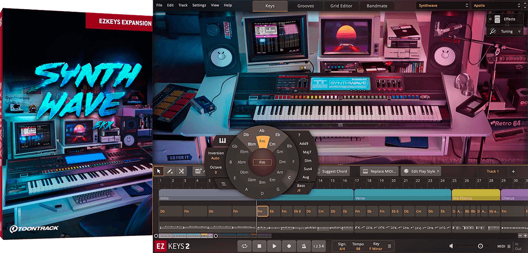The image size is (528, 253).
Task: Select the Pre Chorus song part block
Action: pyautogui.click(x=476, y=196)
